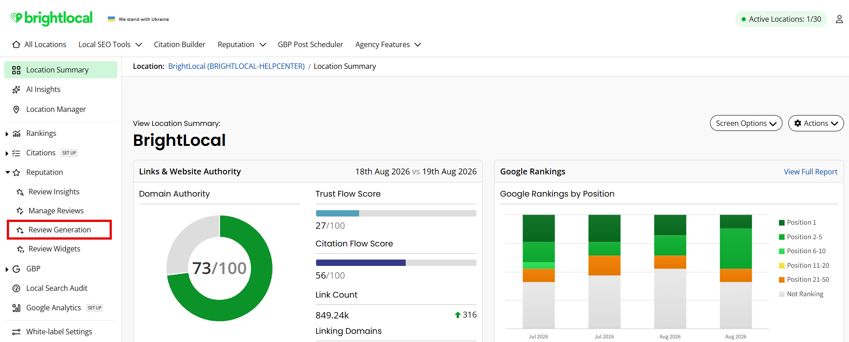The height and width of the screenshot is (342, 849).
Task: Open the Actions dropdown
Action: [816, 123]
